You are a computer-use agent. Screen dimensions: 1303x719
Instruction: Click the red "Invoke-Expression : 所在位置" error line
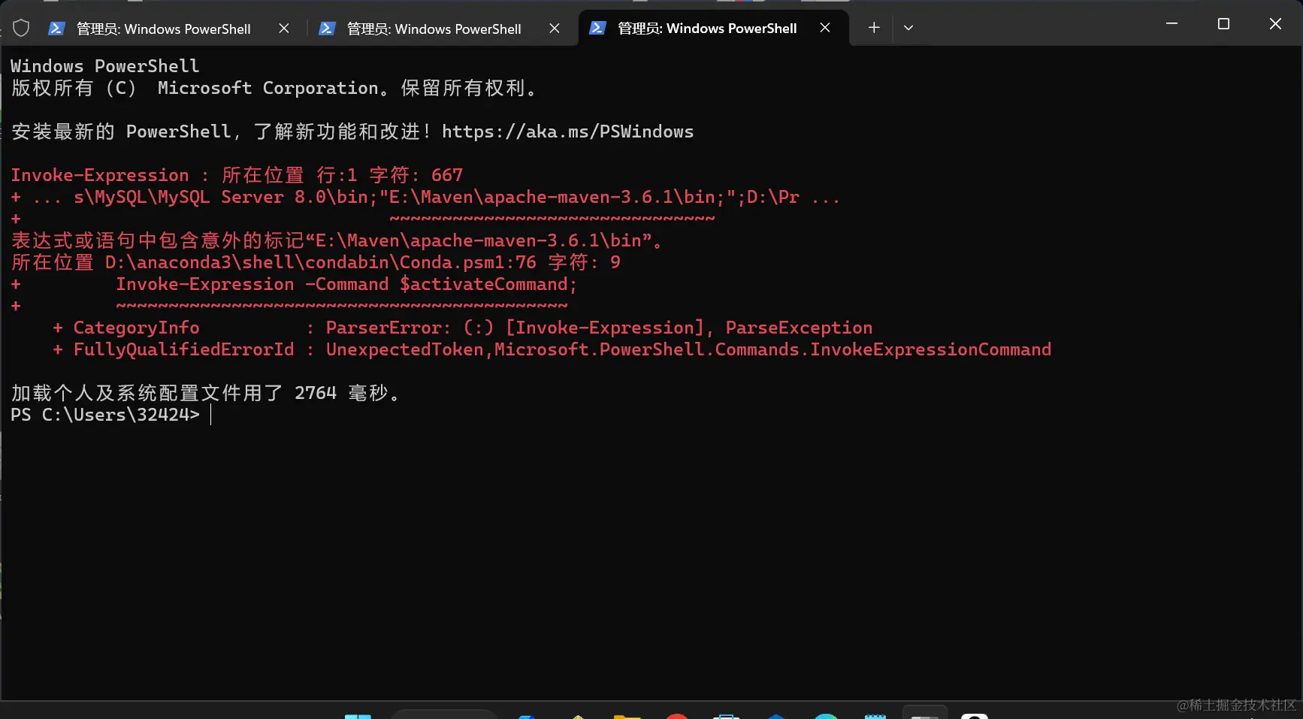(237, 175)
